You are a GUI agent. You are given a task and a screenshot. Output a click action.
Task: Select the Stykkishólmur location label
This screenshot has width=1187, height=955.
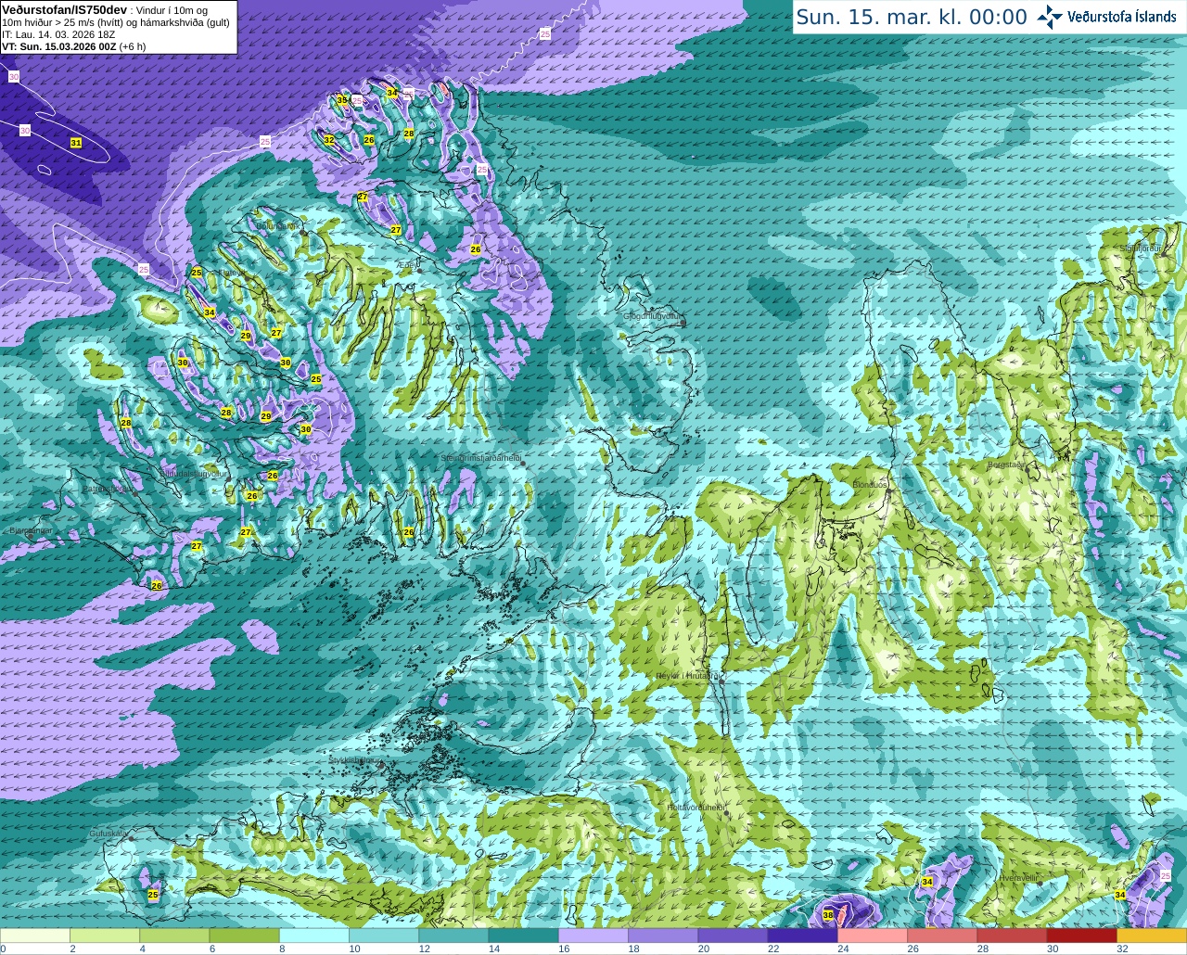tap(356, 759)
